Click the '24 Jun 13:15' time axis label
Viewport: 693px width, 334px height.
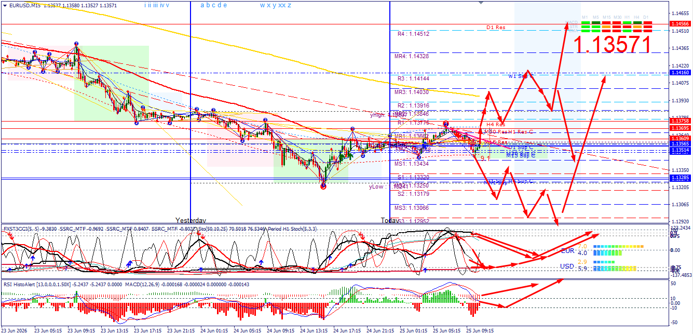314,330
